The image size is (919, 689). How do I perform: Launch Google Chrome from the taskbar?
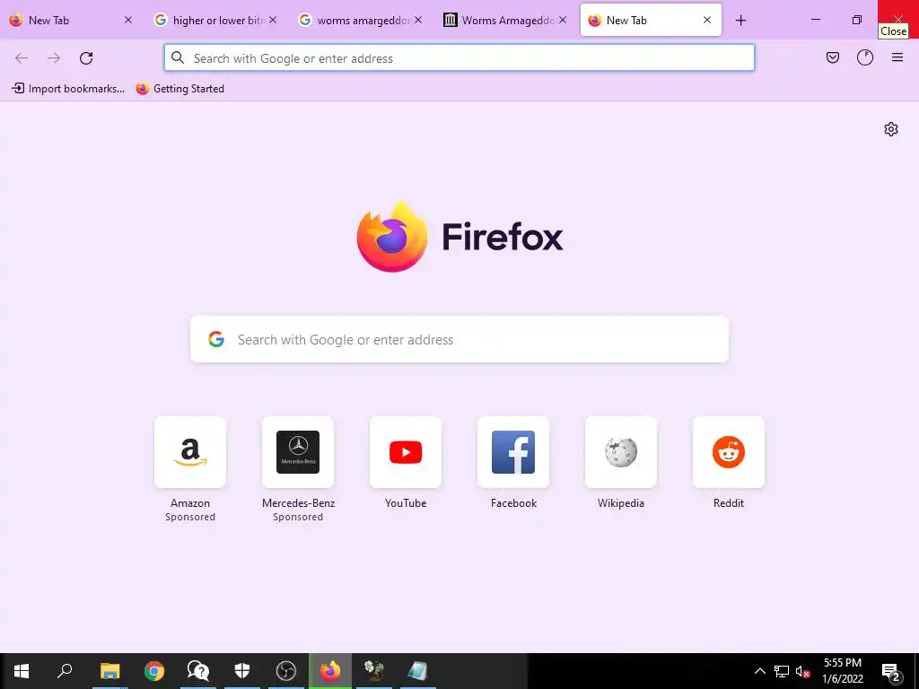tap(154, 671)
